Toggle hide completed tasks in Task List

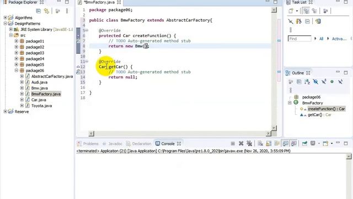coord(291,22)
